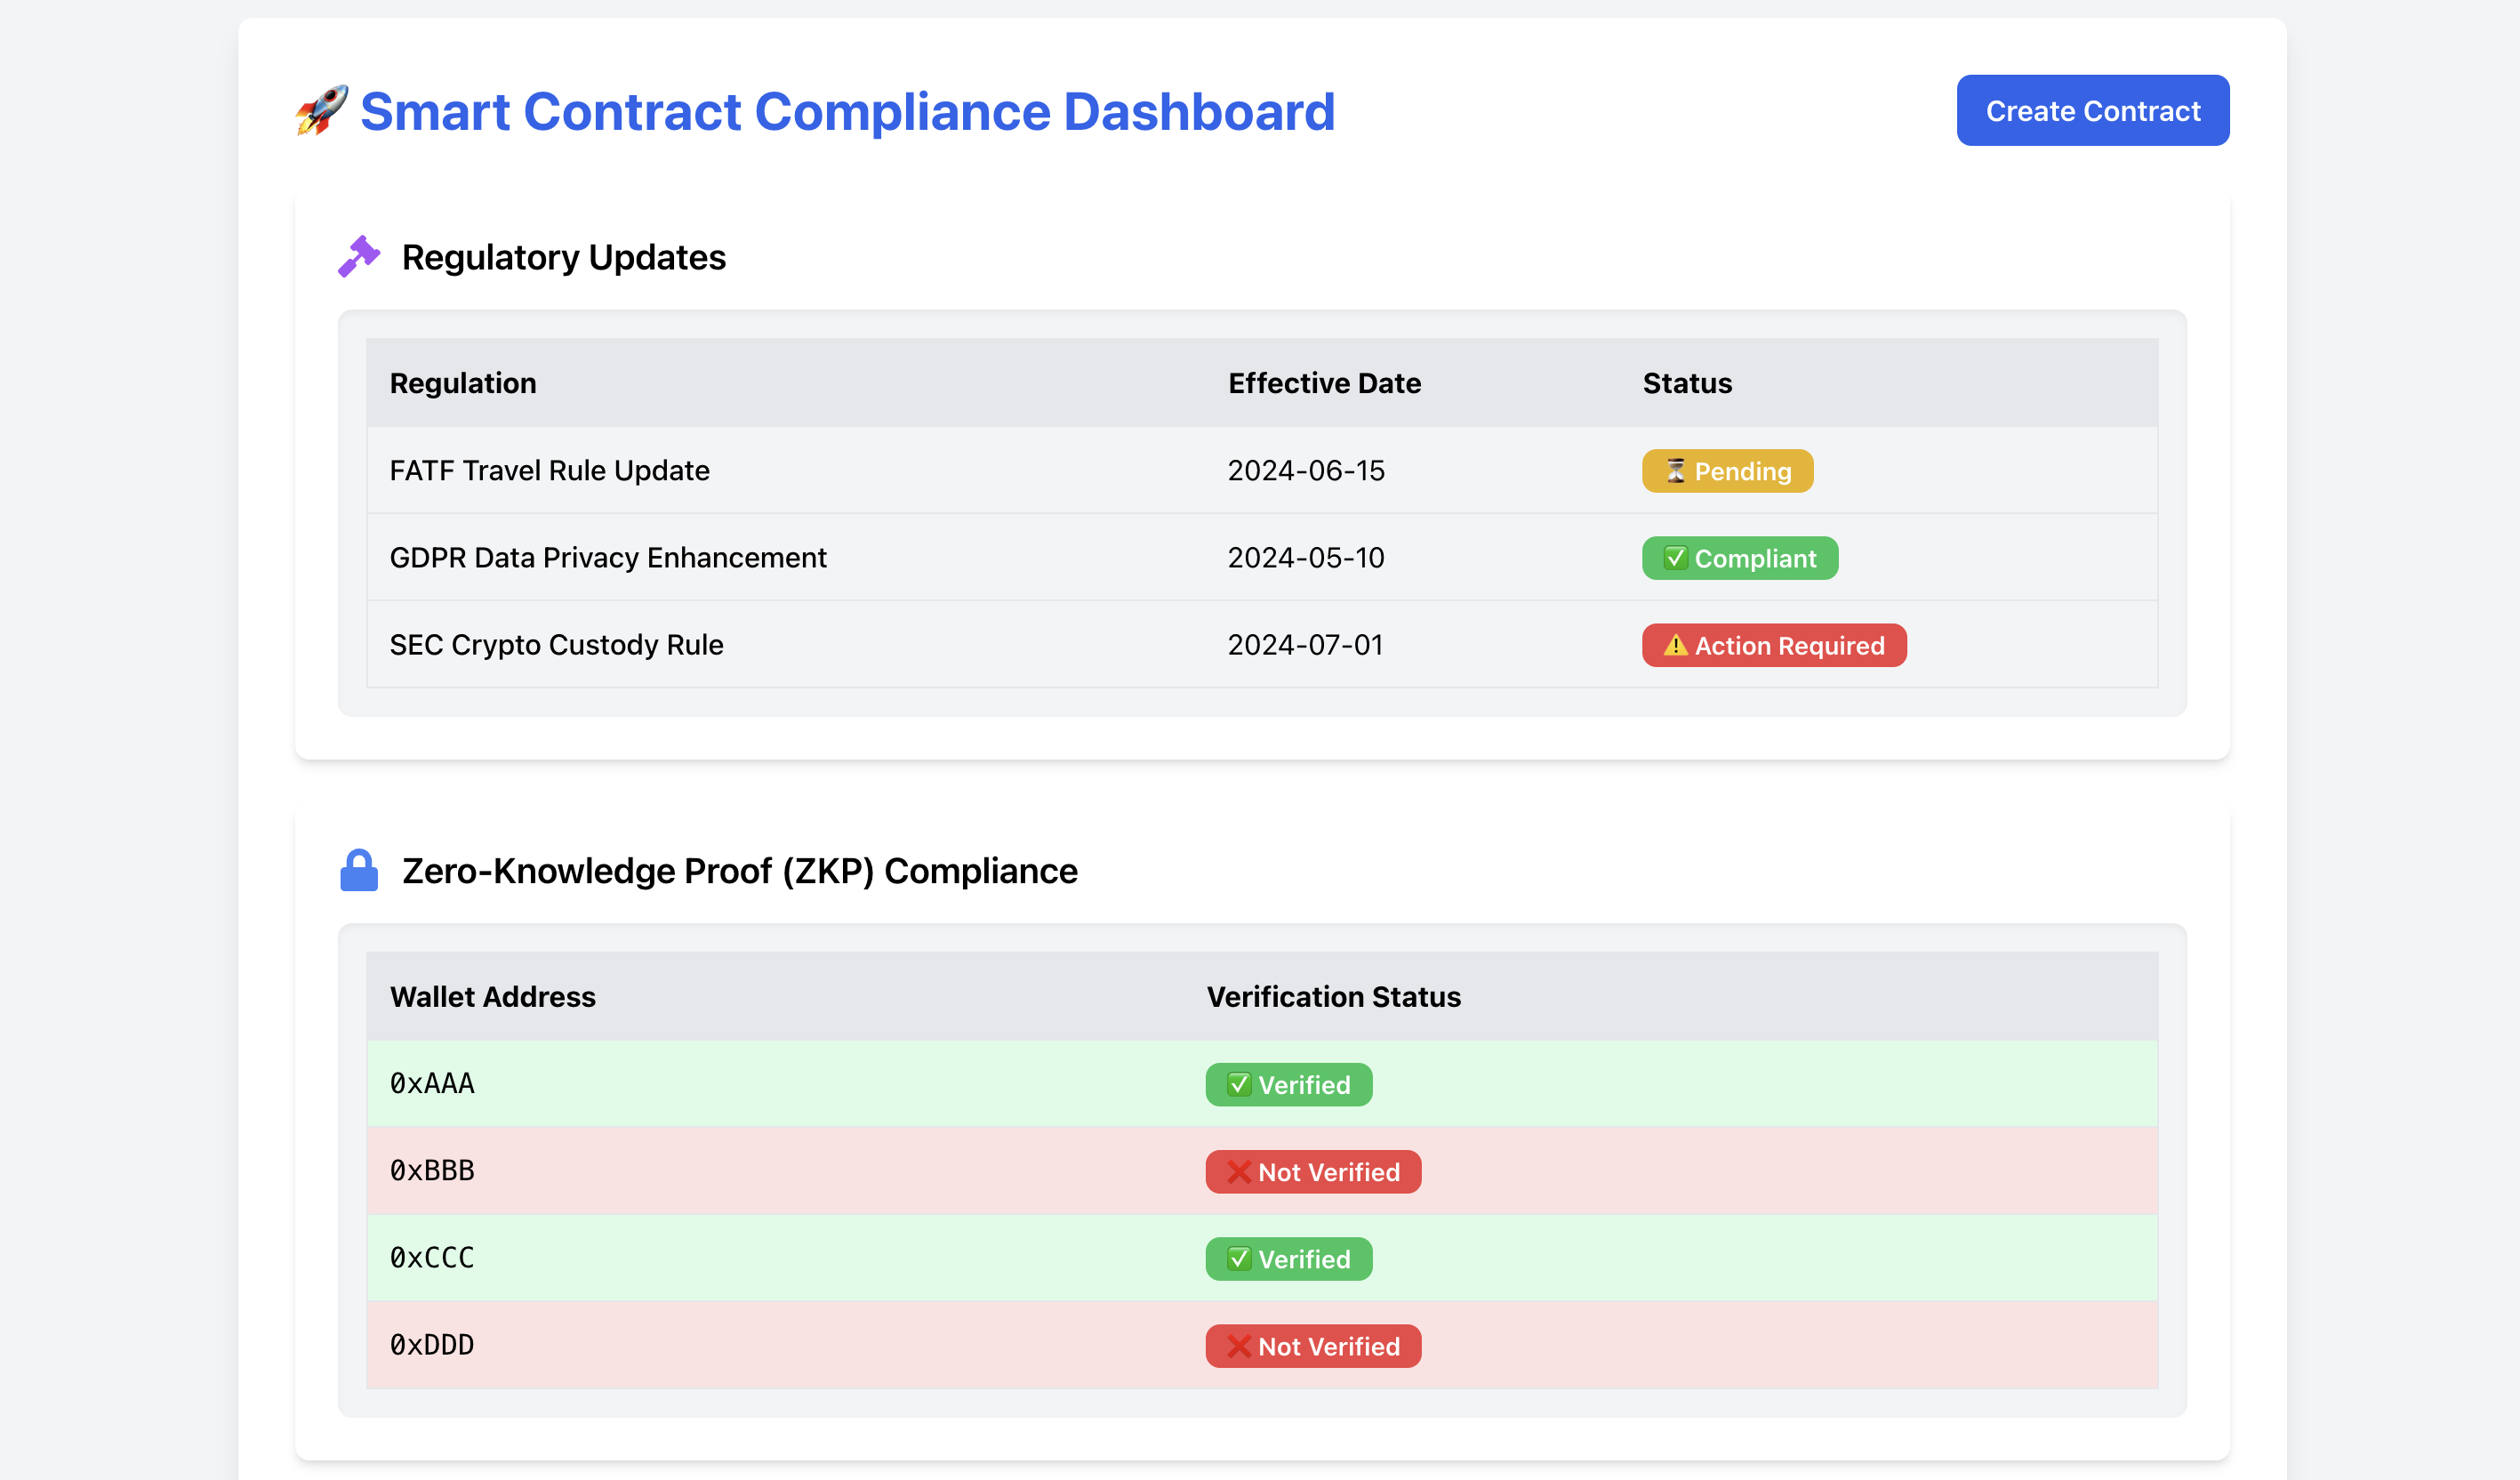Click the Verification Status column header

tap(1333, 996)
